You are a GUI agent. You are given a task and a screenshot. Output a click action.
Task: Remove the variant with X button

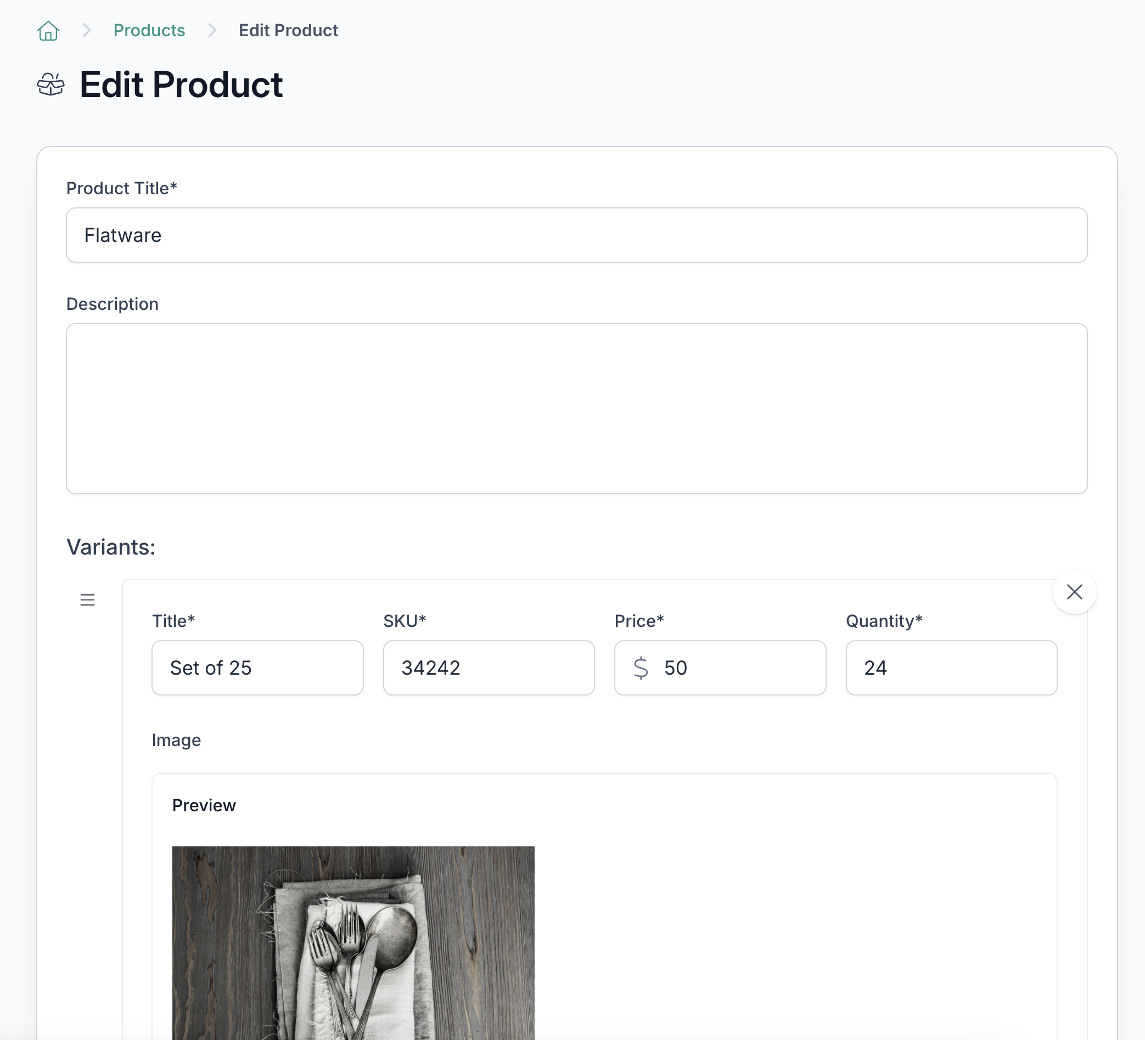point(1074,592)
